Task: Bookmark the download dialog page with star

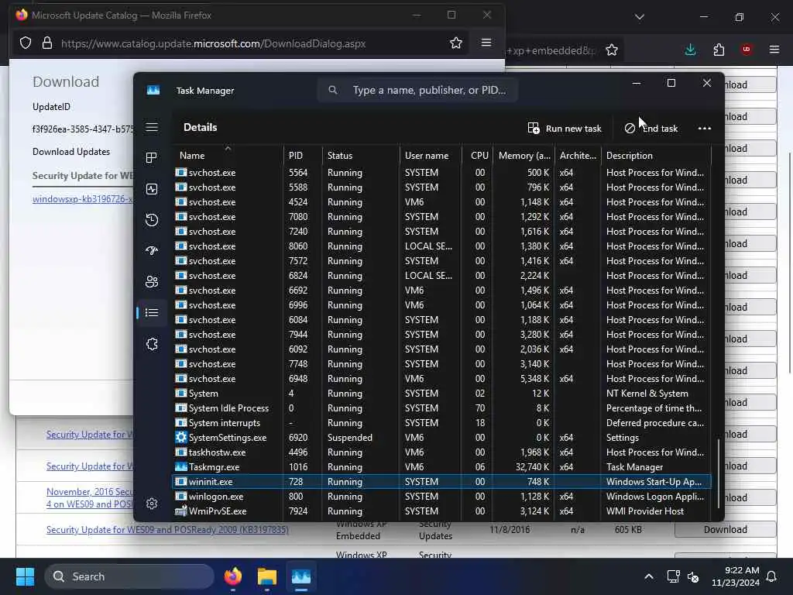Action: pyautogui.click(x=455, y=43)
